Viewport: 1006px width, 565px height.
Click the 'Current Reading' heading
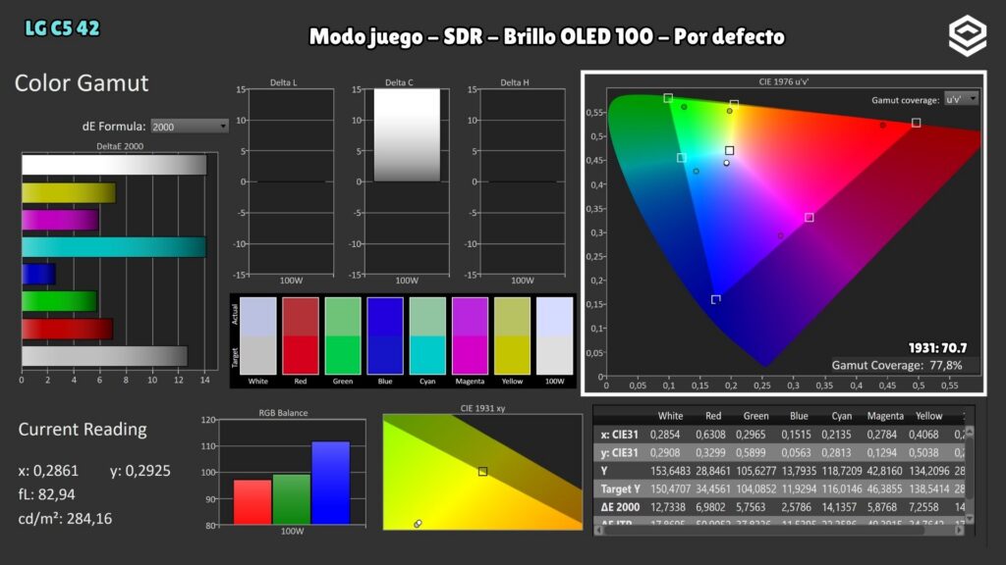point(83,430)
